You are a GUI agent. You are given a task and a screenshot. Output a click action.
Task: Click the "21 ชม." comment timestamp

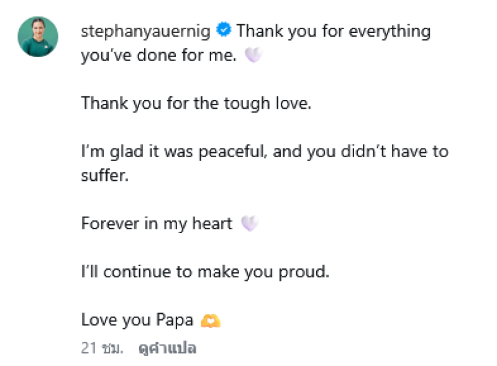point(103,349)
